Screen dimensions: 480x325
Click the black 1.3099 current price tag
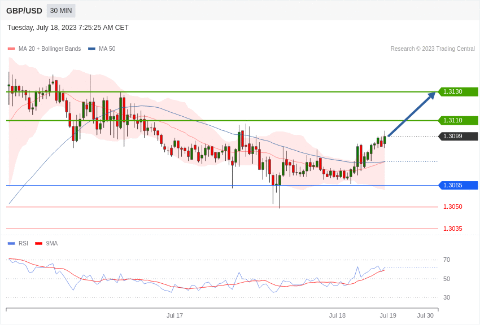459,136
